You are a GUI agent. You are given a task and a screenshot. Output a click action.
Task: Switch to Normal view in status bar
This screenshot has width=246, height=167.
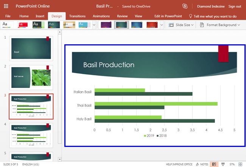(213, 164)
